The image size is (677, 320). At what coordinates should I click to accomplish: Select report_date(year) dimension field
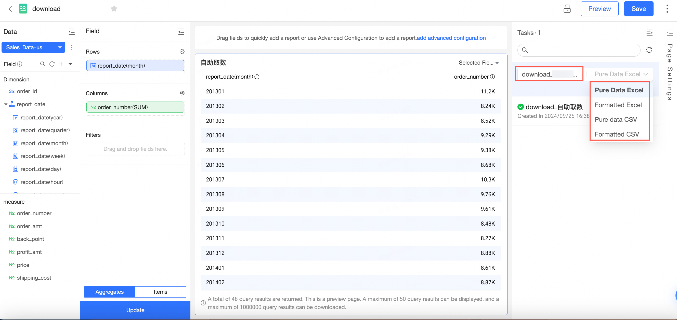[x=42, y=117]
